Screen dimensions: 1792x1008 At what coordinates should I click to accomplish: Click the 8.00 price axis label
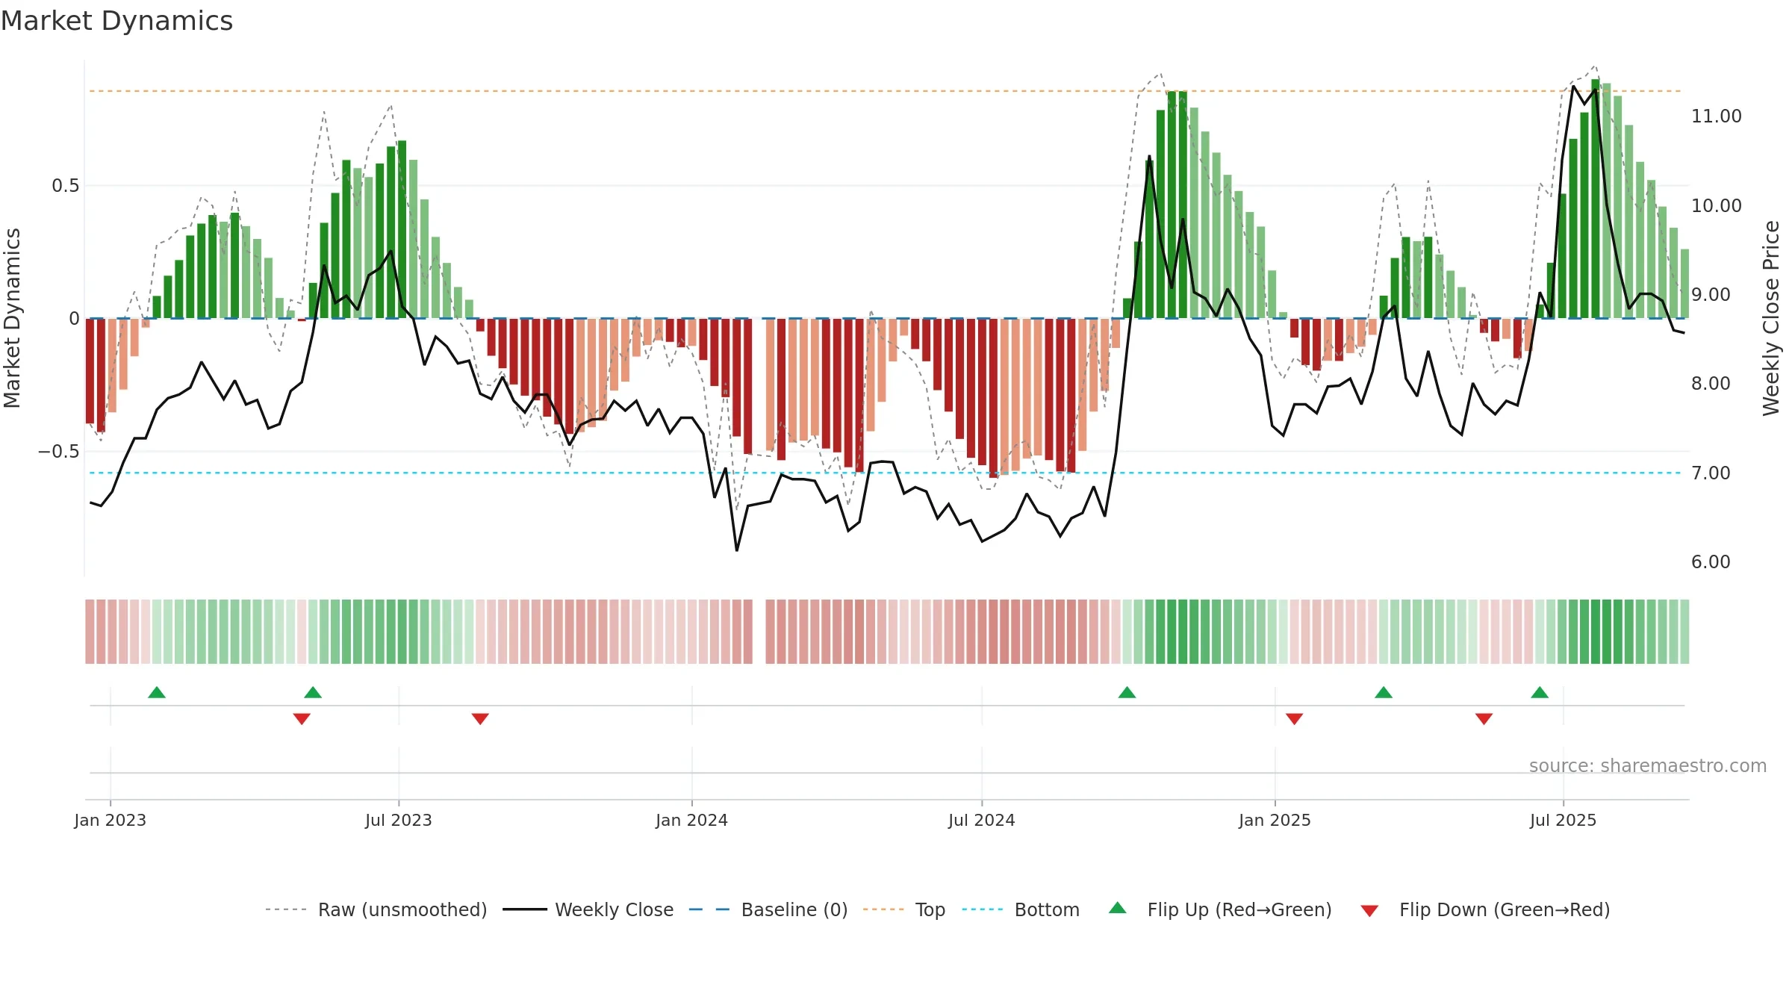pos(1711,384)
